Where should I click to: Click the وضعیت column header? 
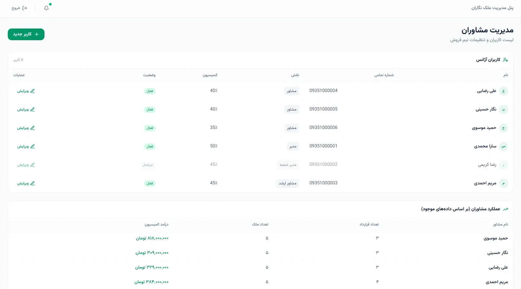point(149,75)
